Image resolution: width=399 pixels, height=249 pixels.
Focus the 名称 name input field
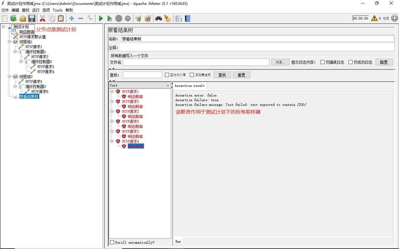pyautogui.click(x=258, y=39)
